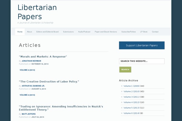
Task: Open the Contact page
Action: 155,32
